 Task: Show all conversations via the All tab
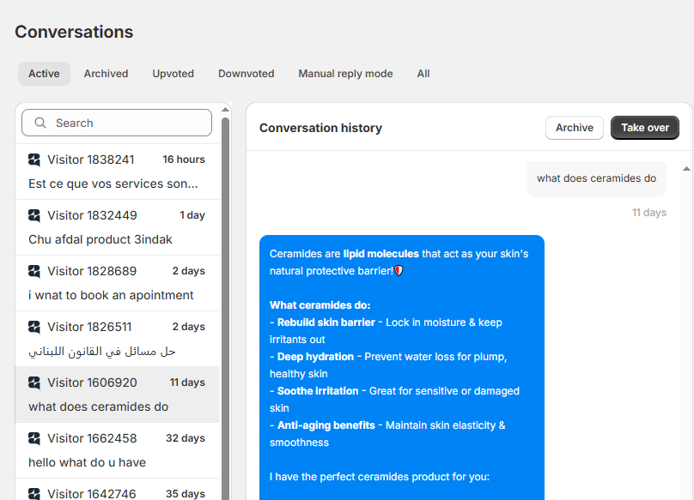423,74
